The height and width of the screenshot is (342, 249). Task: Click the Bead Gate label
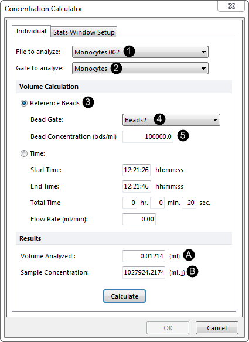47,119
